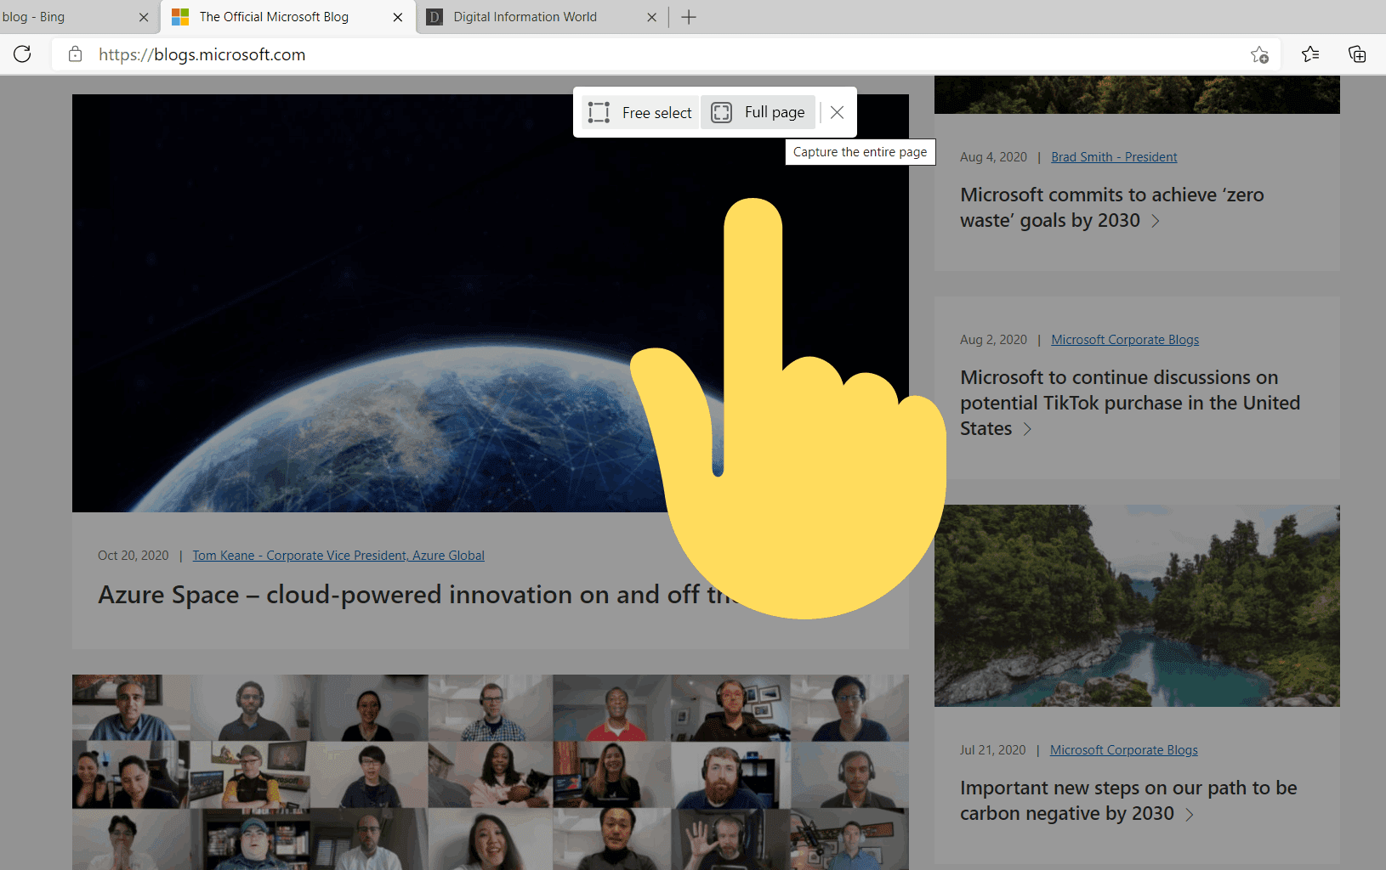The image size is (1386, 870).
Task: Open a new browser tab
Action: (689, 17)
